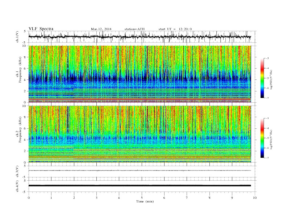The height and width of the screenshot is (222, 287).
Task: Click the thick ch.4 waveform band
Action: (140, 186)
